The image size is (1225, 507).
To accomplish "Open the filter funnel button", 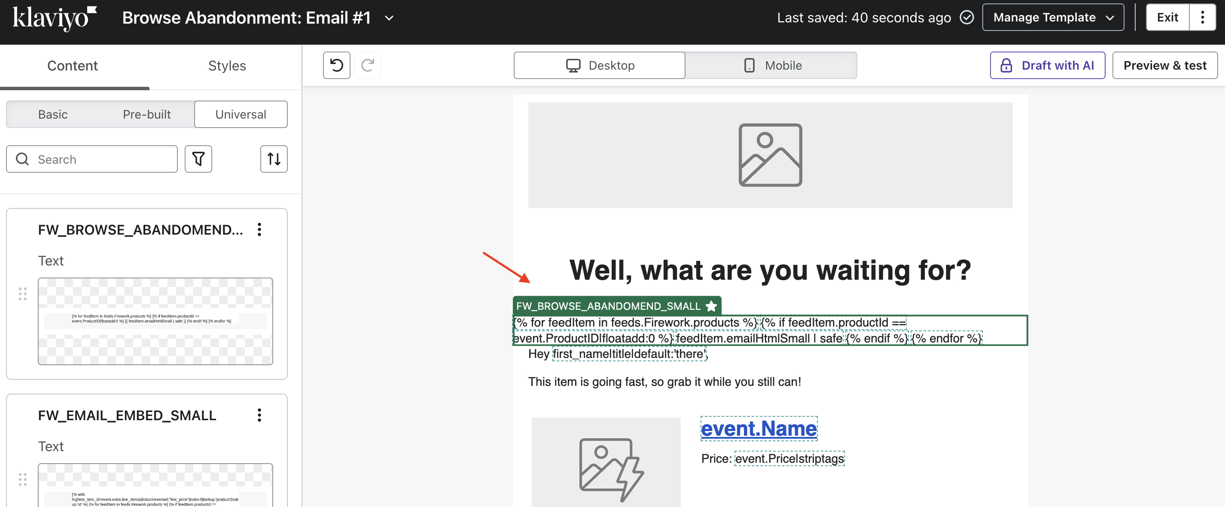I will (198, 159).
